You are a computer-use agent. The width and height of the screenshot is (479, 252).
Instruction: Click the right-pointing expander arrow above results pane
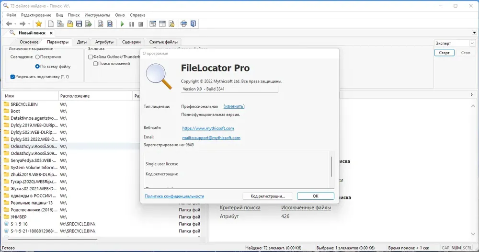[x=472, y=95]
